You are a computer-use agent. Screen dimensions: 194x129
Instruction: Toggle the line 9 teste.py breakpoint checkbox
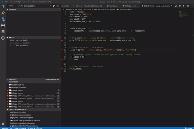click(10, 90)
